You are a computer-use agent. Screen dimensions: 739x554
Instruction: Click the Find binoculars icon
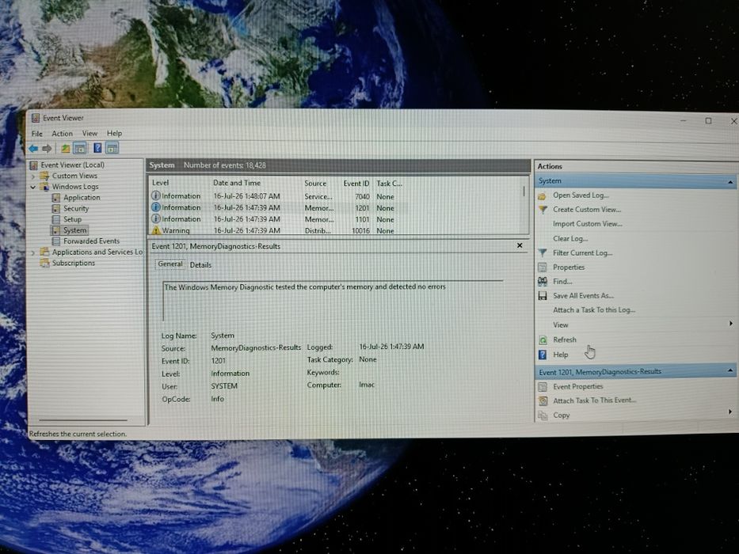pos(543,282)
